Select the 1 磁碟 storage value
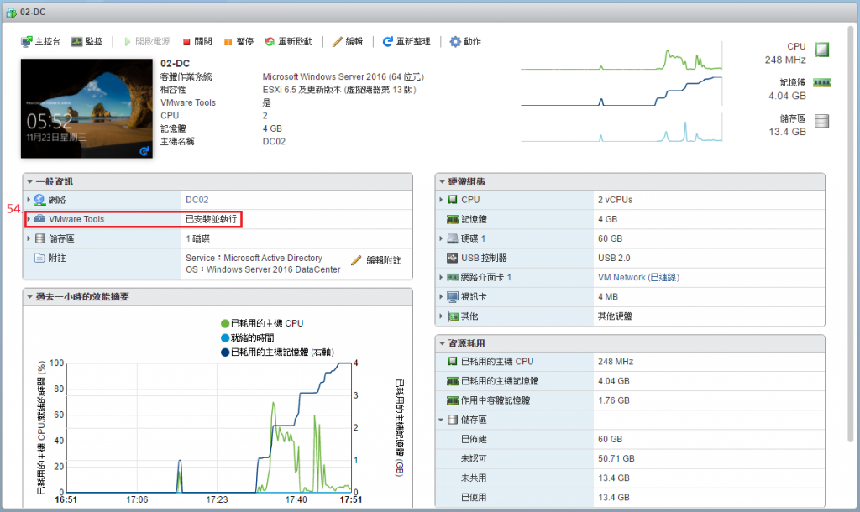Image resolution: width=860 pixels, height=512 pixels. pos(197,238)
